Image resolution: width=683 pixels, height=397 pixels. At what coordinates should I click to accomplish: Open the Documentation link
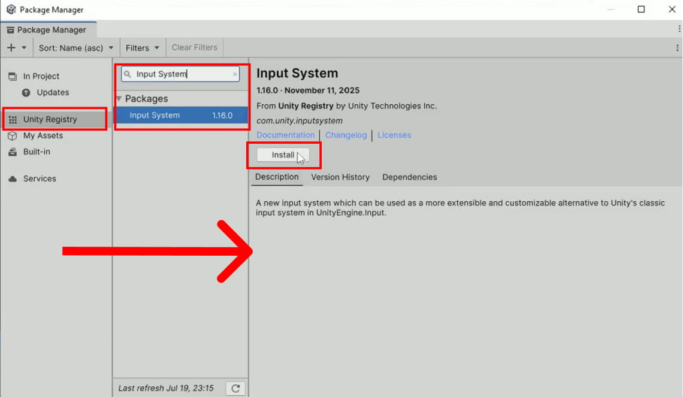[285, 135]
